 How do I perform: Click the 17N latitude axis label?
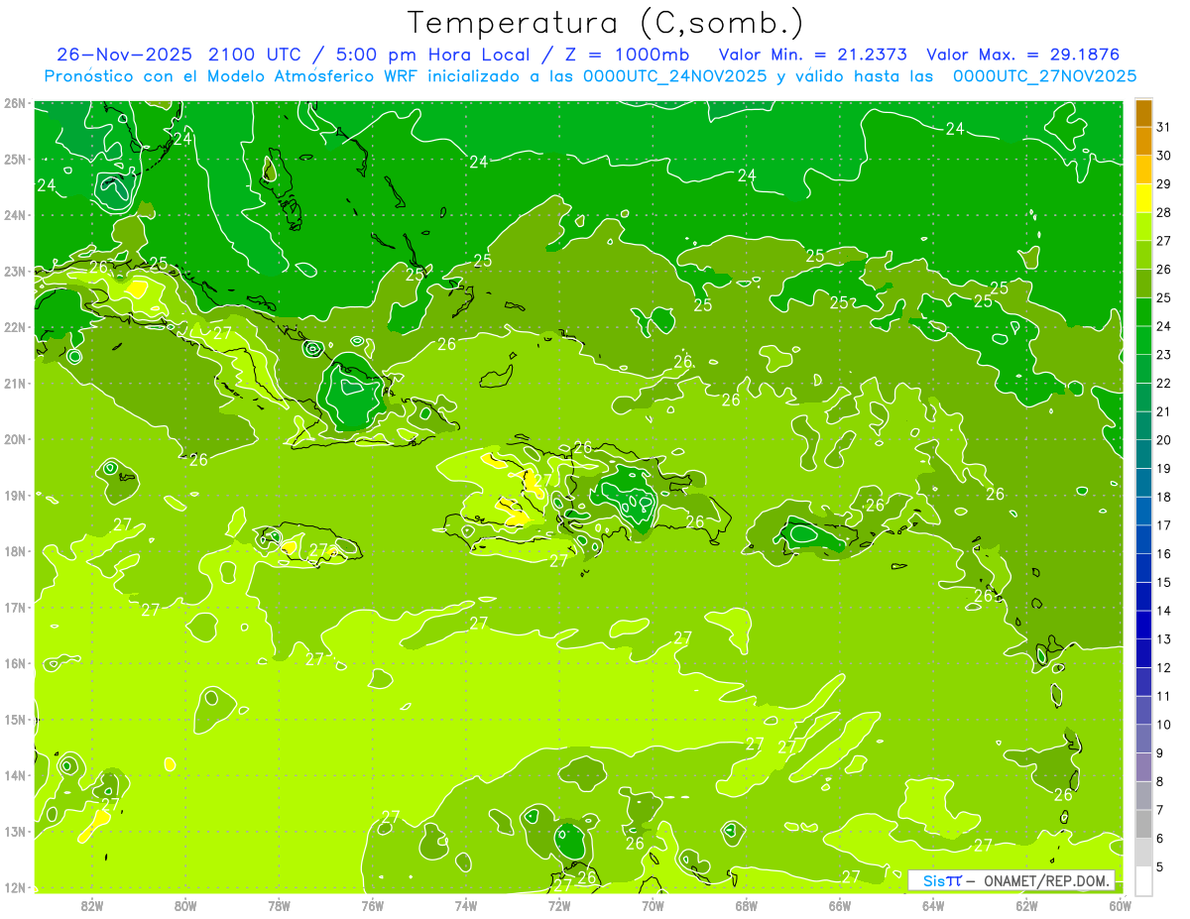pyautogui.click(x=15, y=607)
